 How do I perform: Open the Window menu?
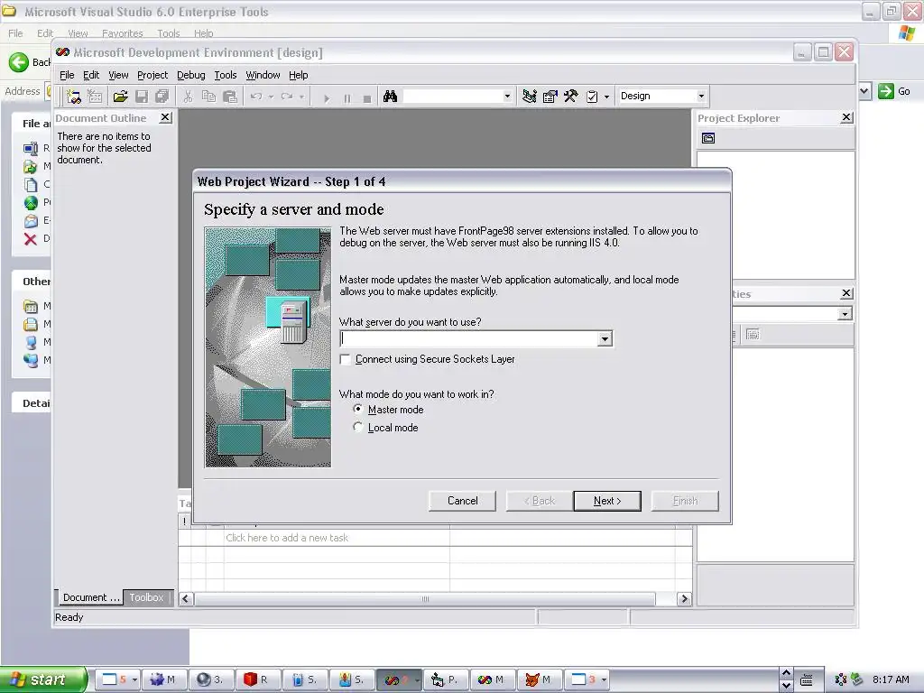point(263,75)
